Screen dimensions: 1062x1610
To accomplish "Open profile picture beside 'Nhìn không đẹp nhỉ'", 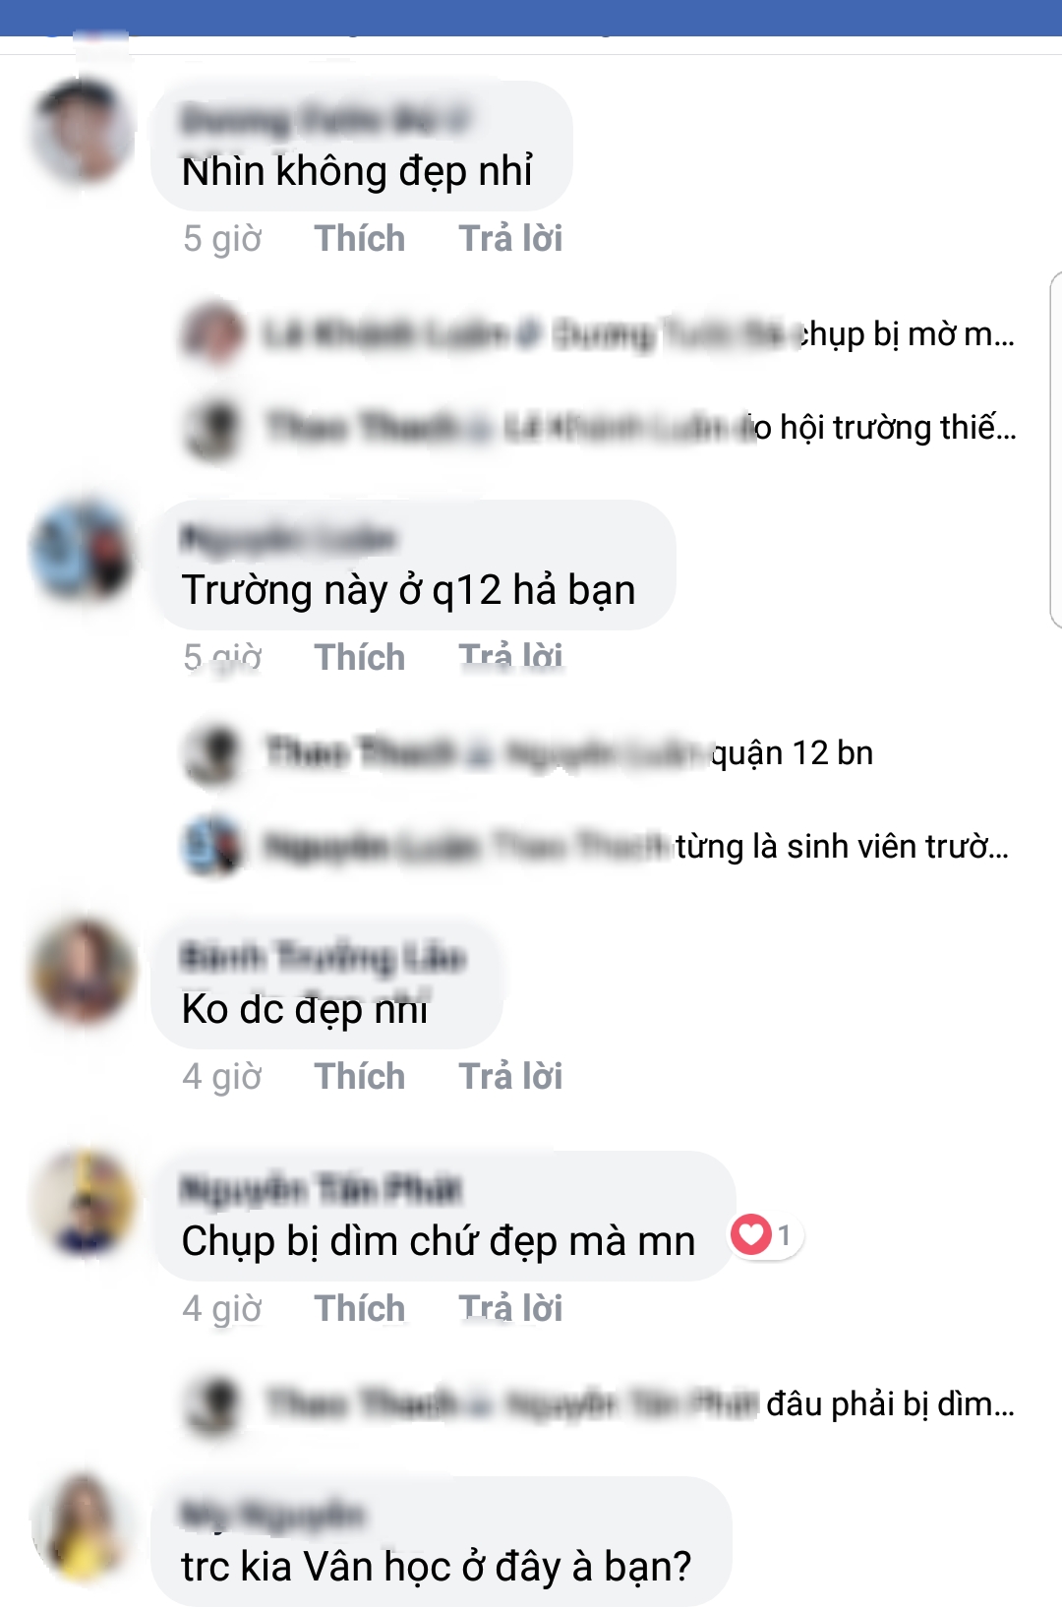I will click(83, 131).
